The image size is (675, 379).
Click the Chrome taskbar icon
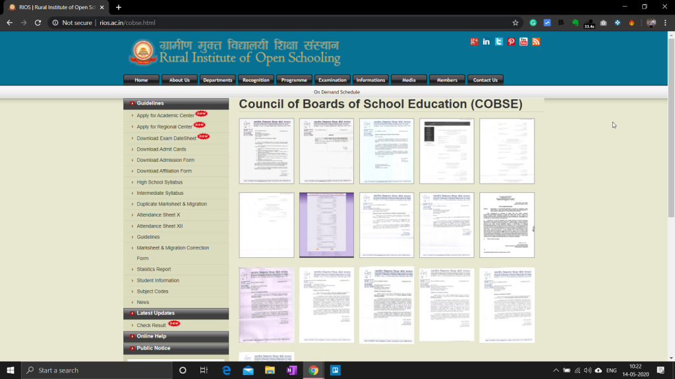[x=313, y=370]
